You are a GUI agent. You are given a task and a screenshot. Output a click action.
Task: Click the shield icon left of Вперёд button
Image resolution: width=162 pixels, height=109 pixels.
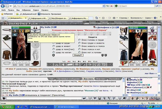point(53,55)
